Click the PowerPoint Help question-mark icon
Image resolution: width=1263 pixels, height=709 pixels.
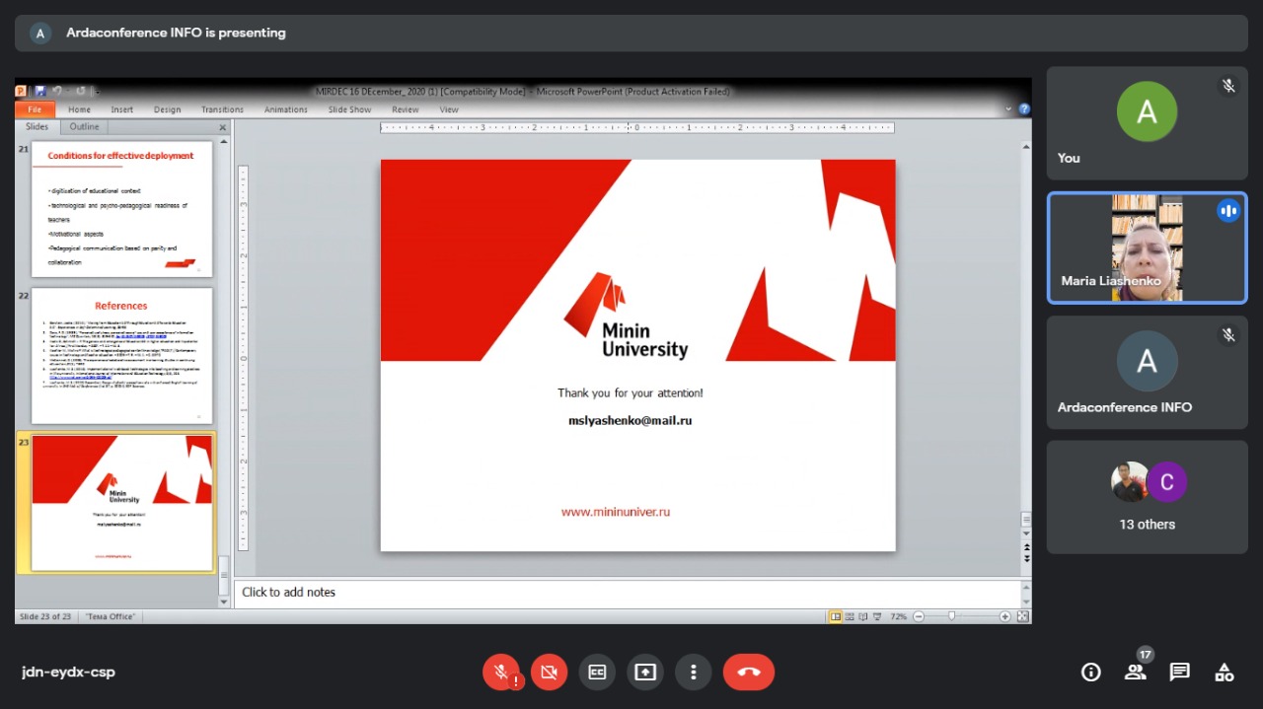pos(1024,109)
